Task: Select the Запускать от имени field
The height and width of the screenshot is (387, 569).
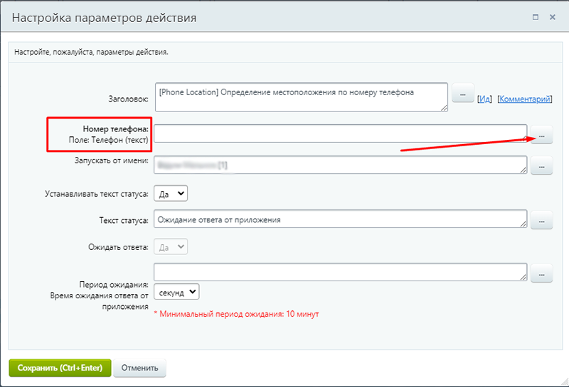Action: click(340, 165)
